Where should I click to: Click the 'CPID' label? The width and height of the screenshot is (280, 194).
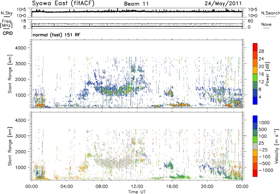coord(8,33)
